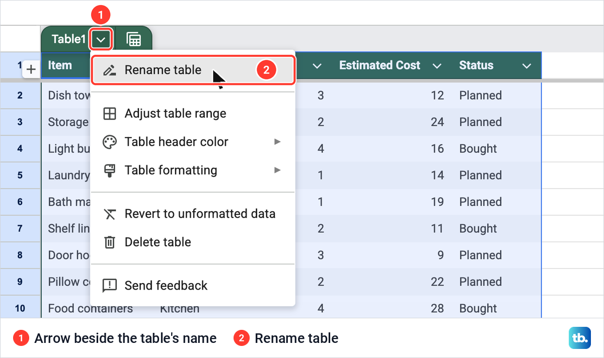The height and width of the screenshot is (358, 604).
Task: Click the pencil icon beside Rename table
Action: [109, 70]
